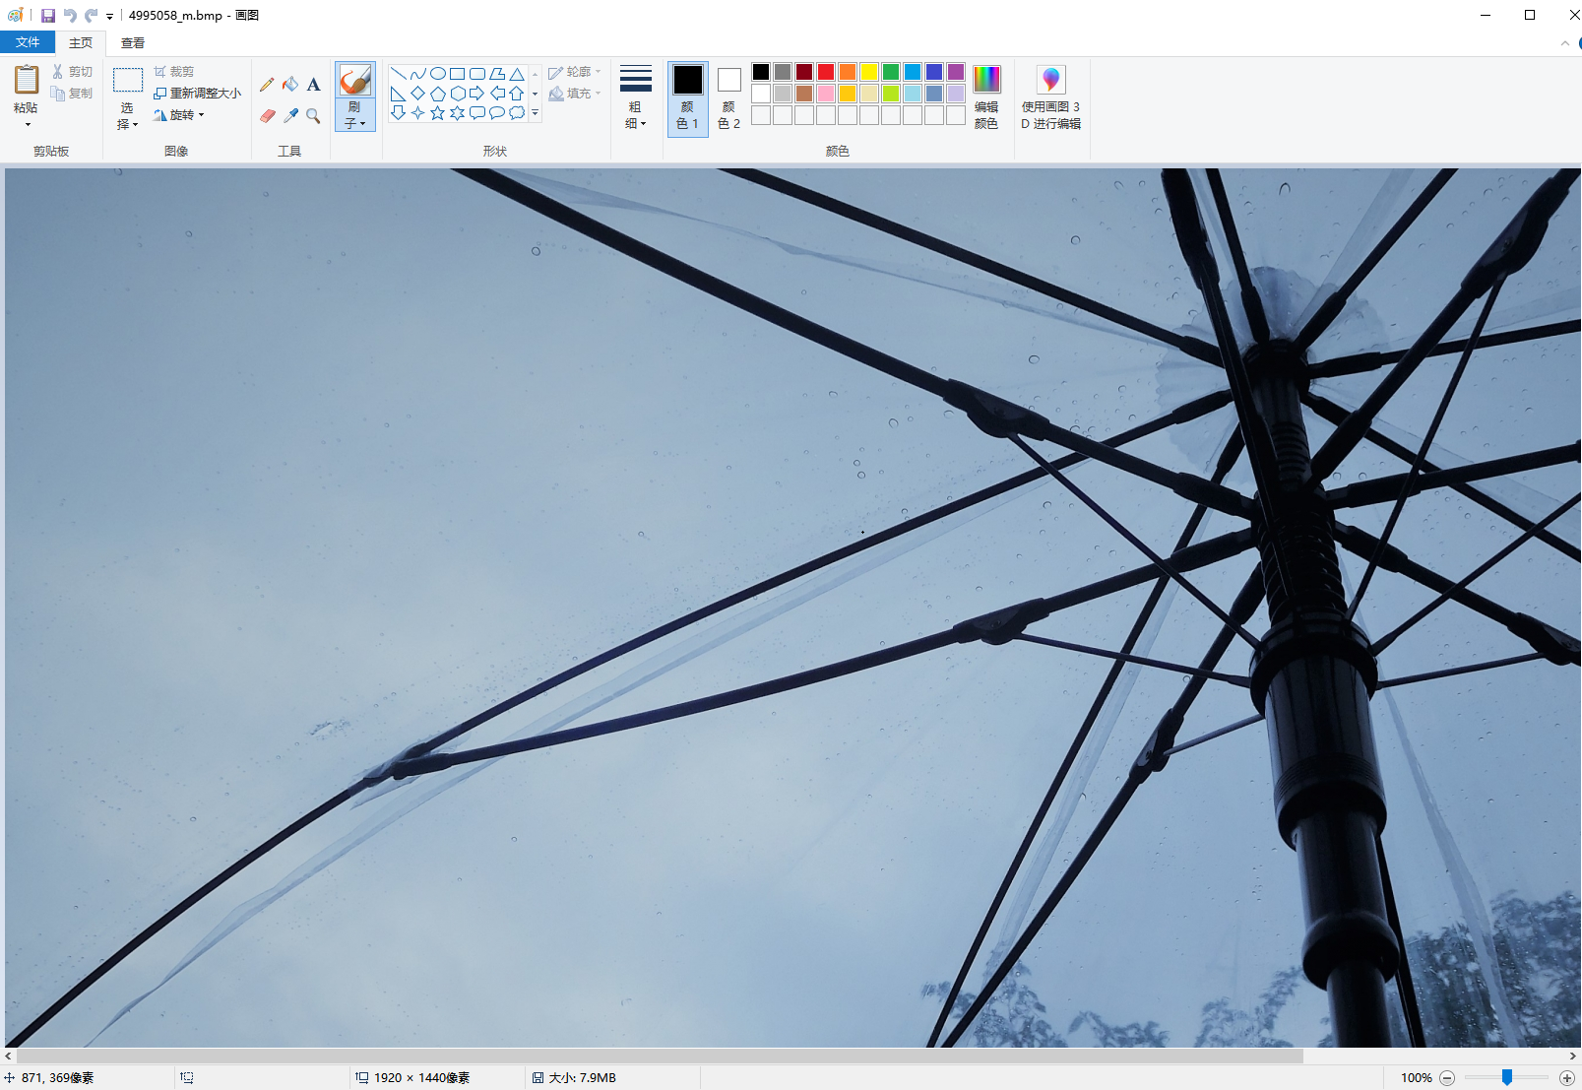Pick the five-point star shape
Viewport: 1582px width, 1090px height.
[437, 113]
